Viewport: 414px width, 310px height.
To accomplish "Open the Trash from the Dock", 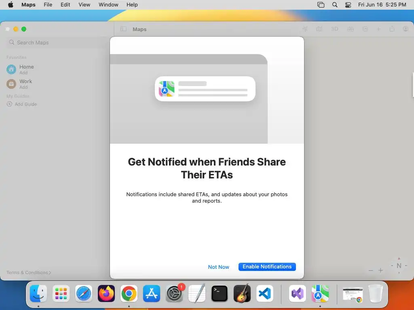I will point(375,293).
